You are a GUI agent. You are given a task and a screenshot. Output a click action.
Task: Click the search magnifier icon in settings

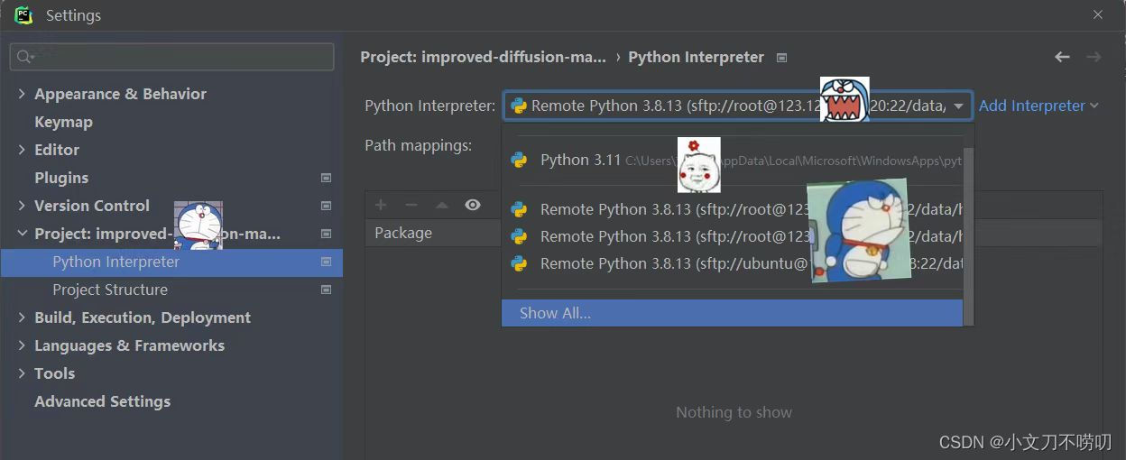coord(25,57)
